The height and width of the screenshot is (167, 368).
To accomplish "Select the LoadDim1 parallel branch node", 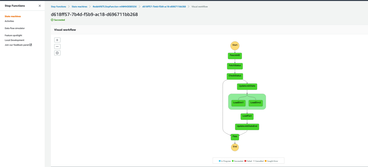I will tap(238, 103).
